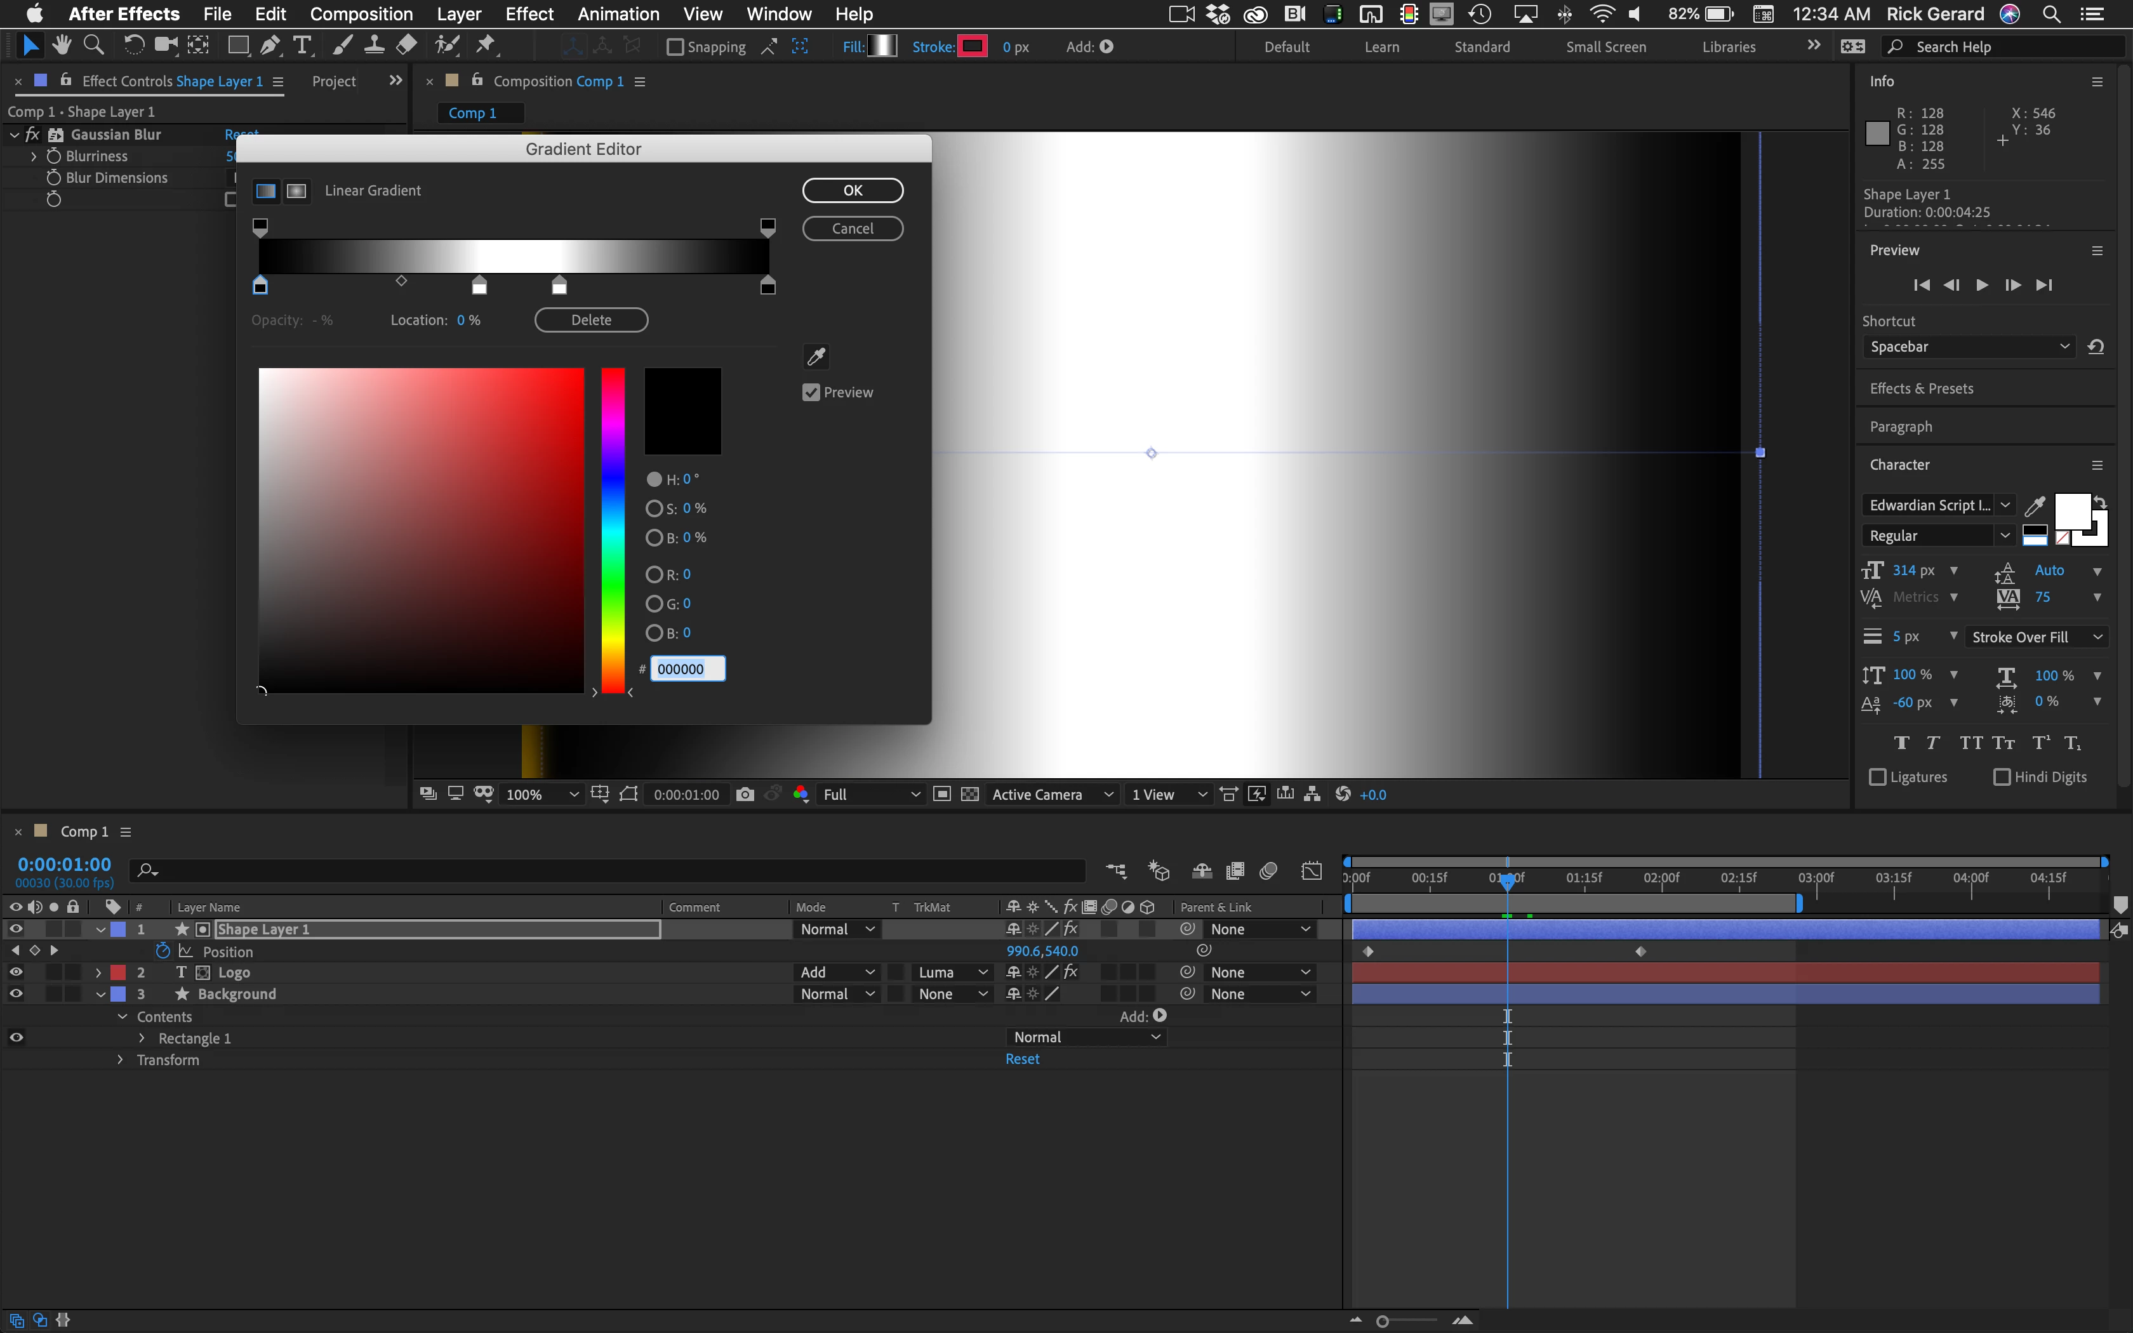
Task: Take snapshot with camera icon
Action: [745, 794]
